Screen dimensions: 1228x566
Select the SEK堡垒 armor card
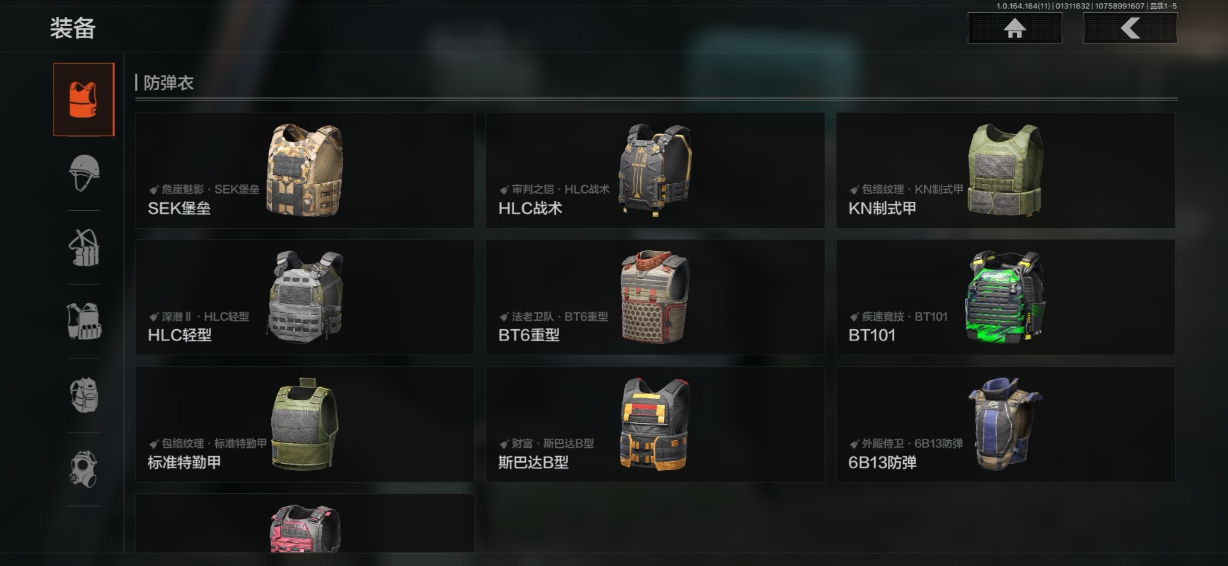pyautogui.click(x=304, y=171)
